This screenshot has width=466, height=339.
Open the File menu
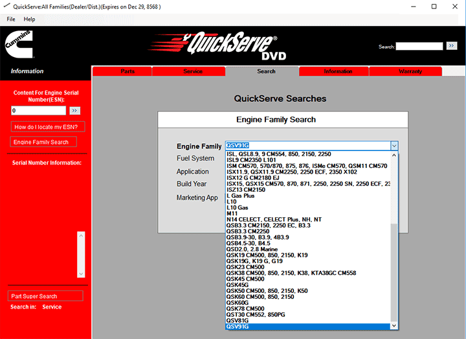11,19
